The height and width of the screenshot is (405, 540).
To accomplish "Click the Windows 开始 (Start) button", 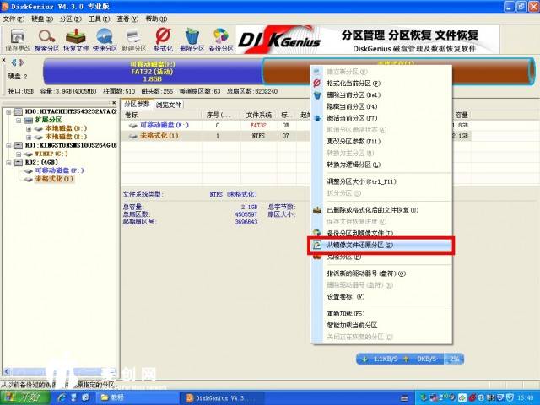I will (x=24, y=397).
